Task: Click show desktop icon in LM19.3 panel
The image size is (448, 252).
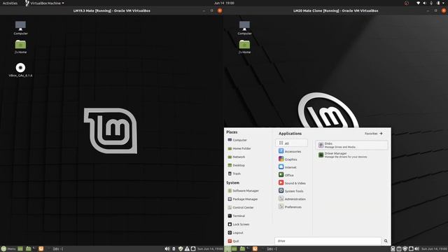Action: tap(20, 249)
